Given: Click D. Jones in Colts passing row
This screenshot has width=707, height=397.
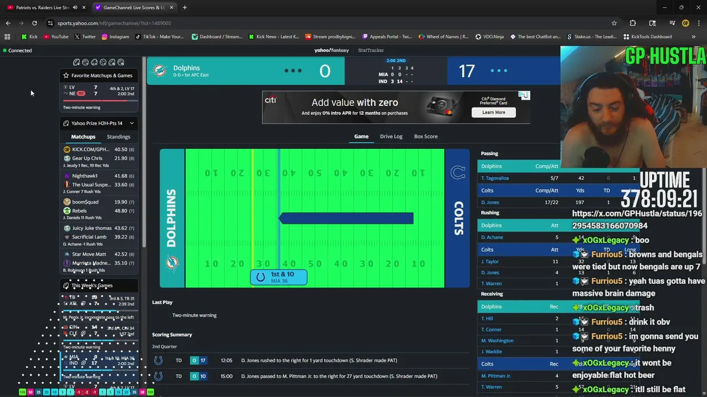Looking at the screenshot, I should coord(490,202).
